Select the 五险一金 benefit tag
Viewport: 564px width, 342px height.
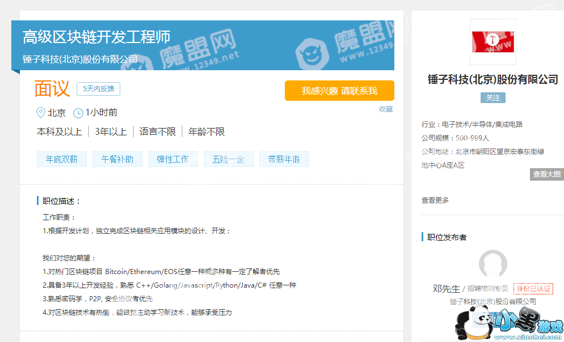click(x=229, y=159)
